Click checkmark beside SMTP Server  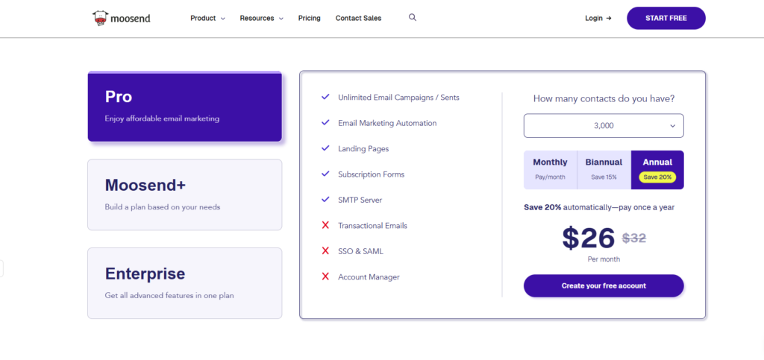click(x=325, y=200)
